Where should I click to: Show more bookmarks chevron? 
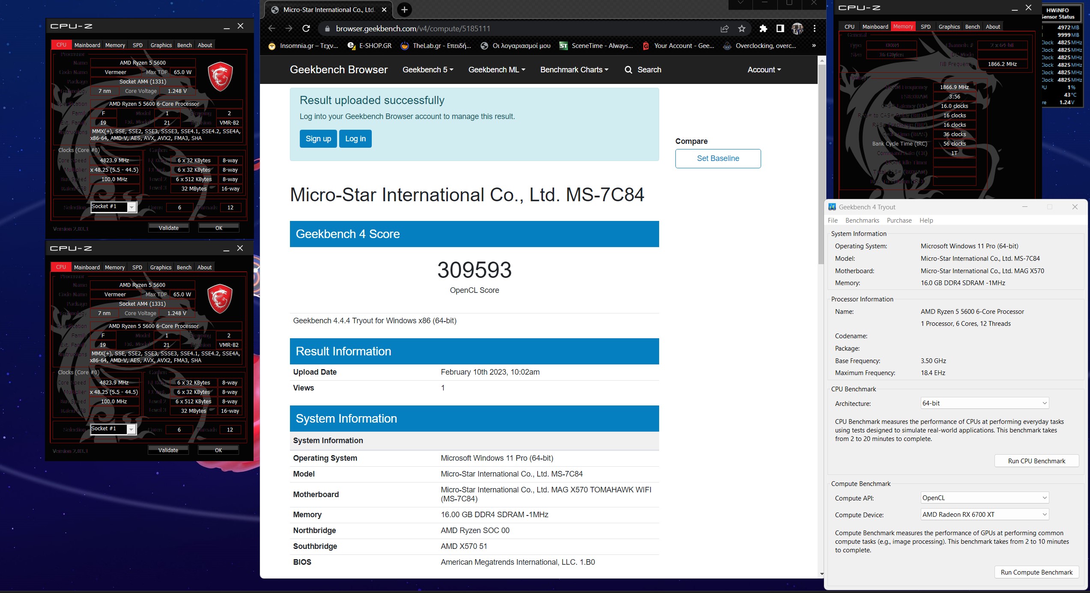pos(814,46)
